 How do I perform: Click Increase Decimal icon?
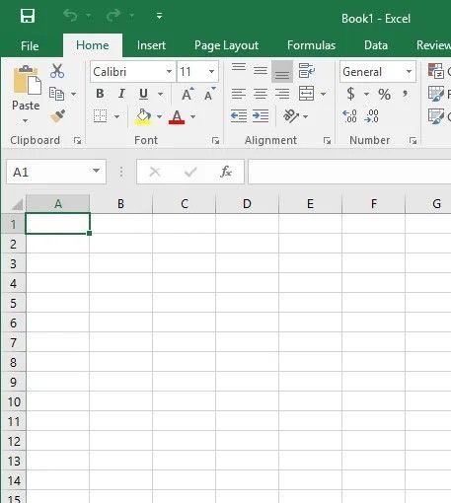pyautogui.click(x=349, y=116)
